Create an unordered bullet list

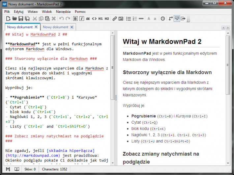129,19
